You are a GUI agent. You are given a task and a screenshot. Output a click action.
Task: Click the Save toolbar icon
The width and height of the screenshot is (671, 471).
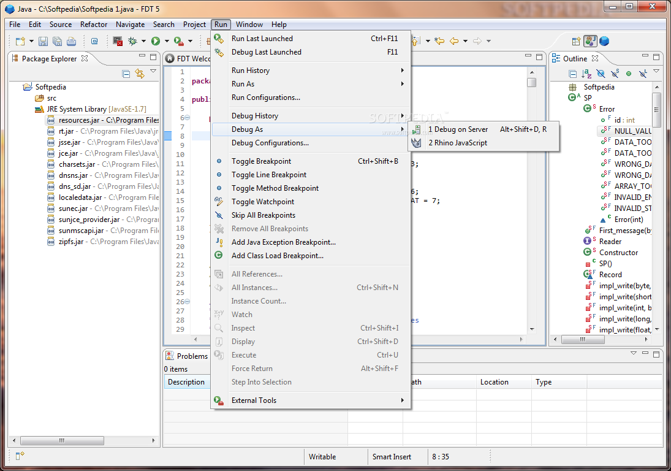43,41
